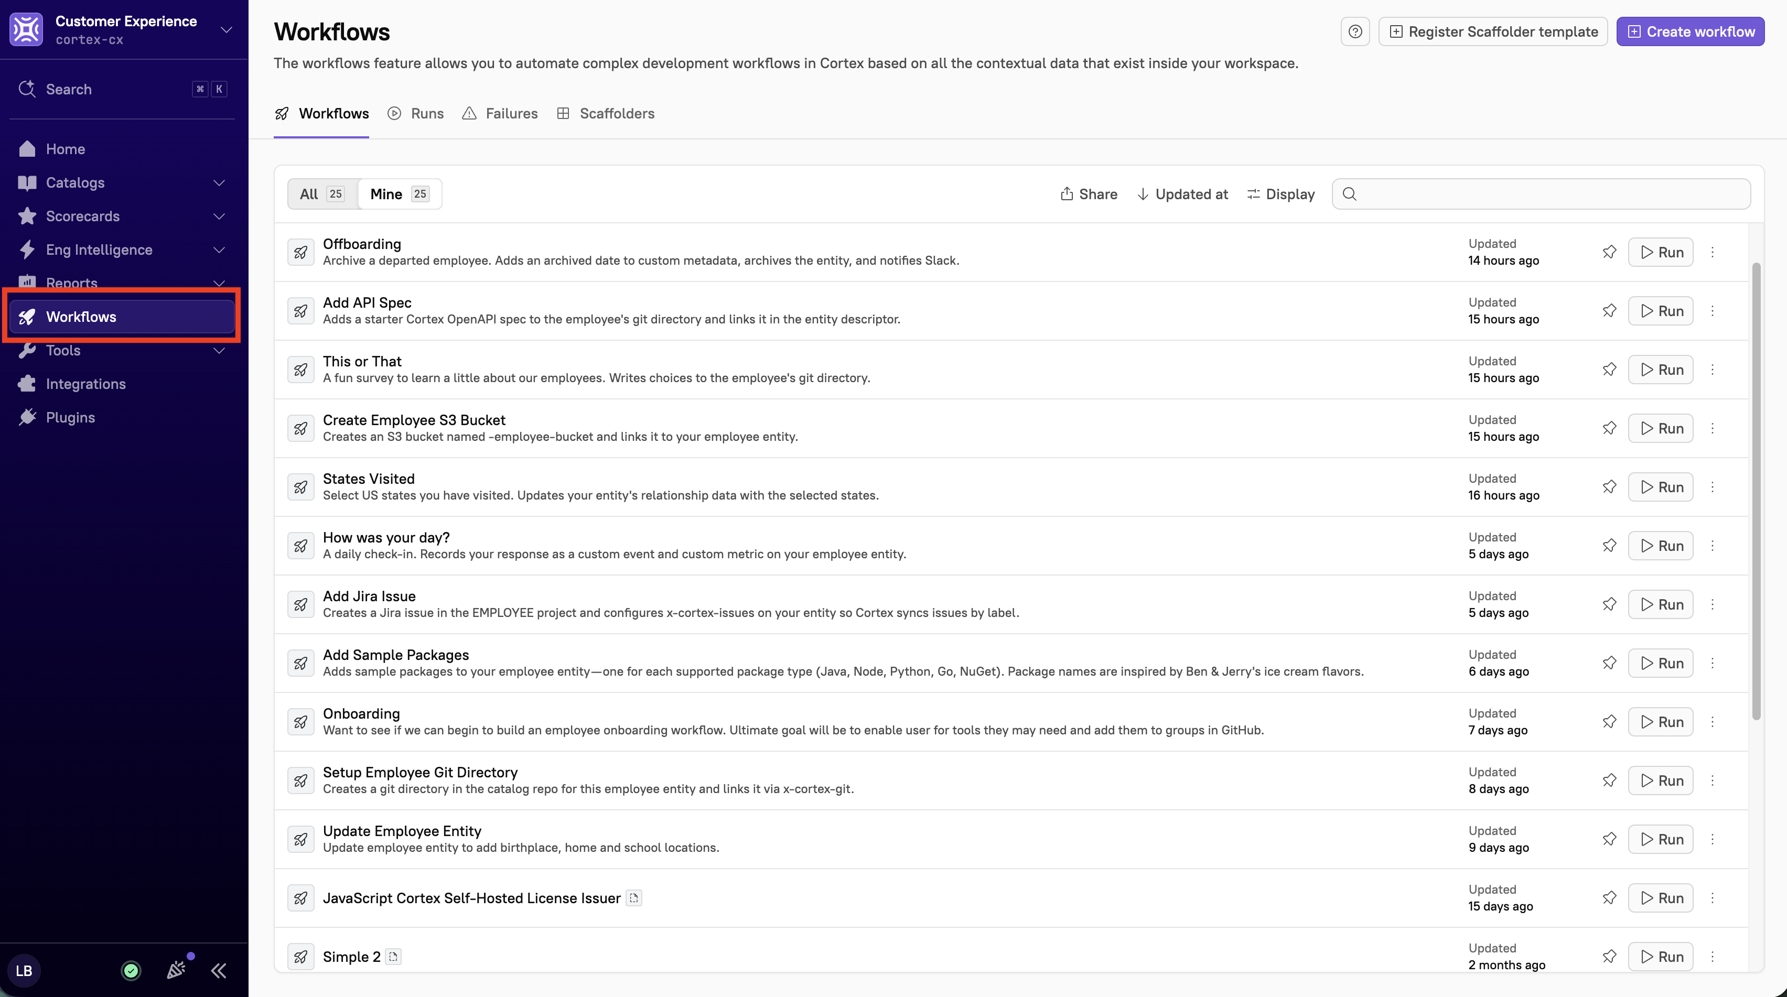Pin the Onboarding workflow
The height and width of the screenshot is (997, 1787).
coord(1609,722)
